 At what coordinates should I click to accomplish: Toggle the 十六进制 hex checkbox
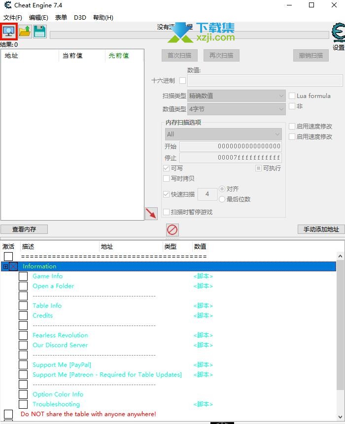click(x=183, y=81)
